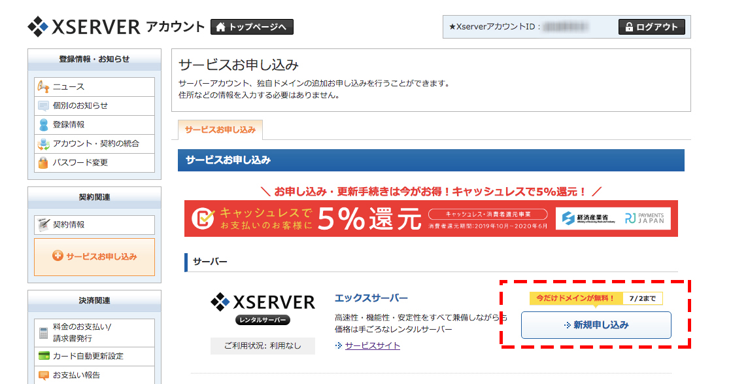Click the 個別のお知らせ message icon
The image size is (731, 384).
[x=44, y=106]
